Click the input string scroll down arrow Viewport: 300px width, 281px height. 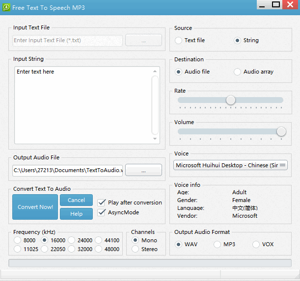(155, 139)
